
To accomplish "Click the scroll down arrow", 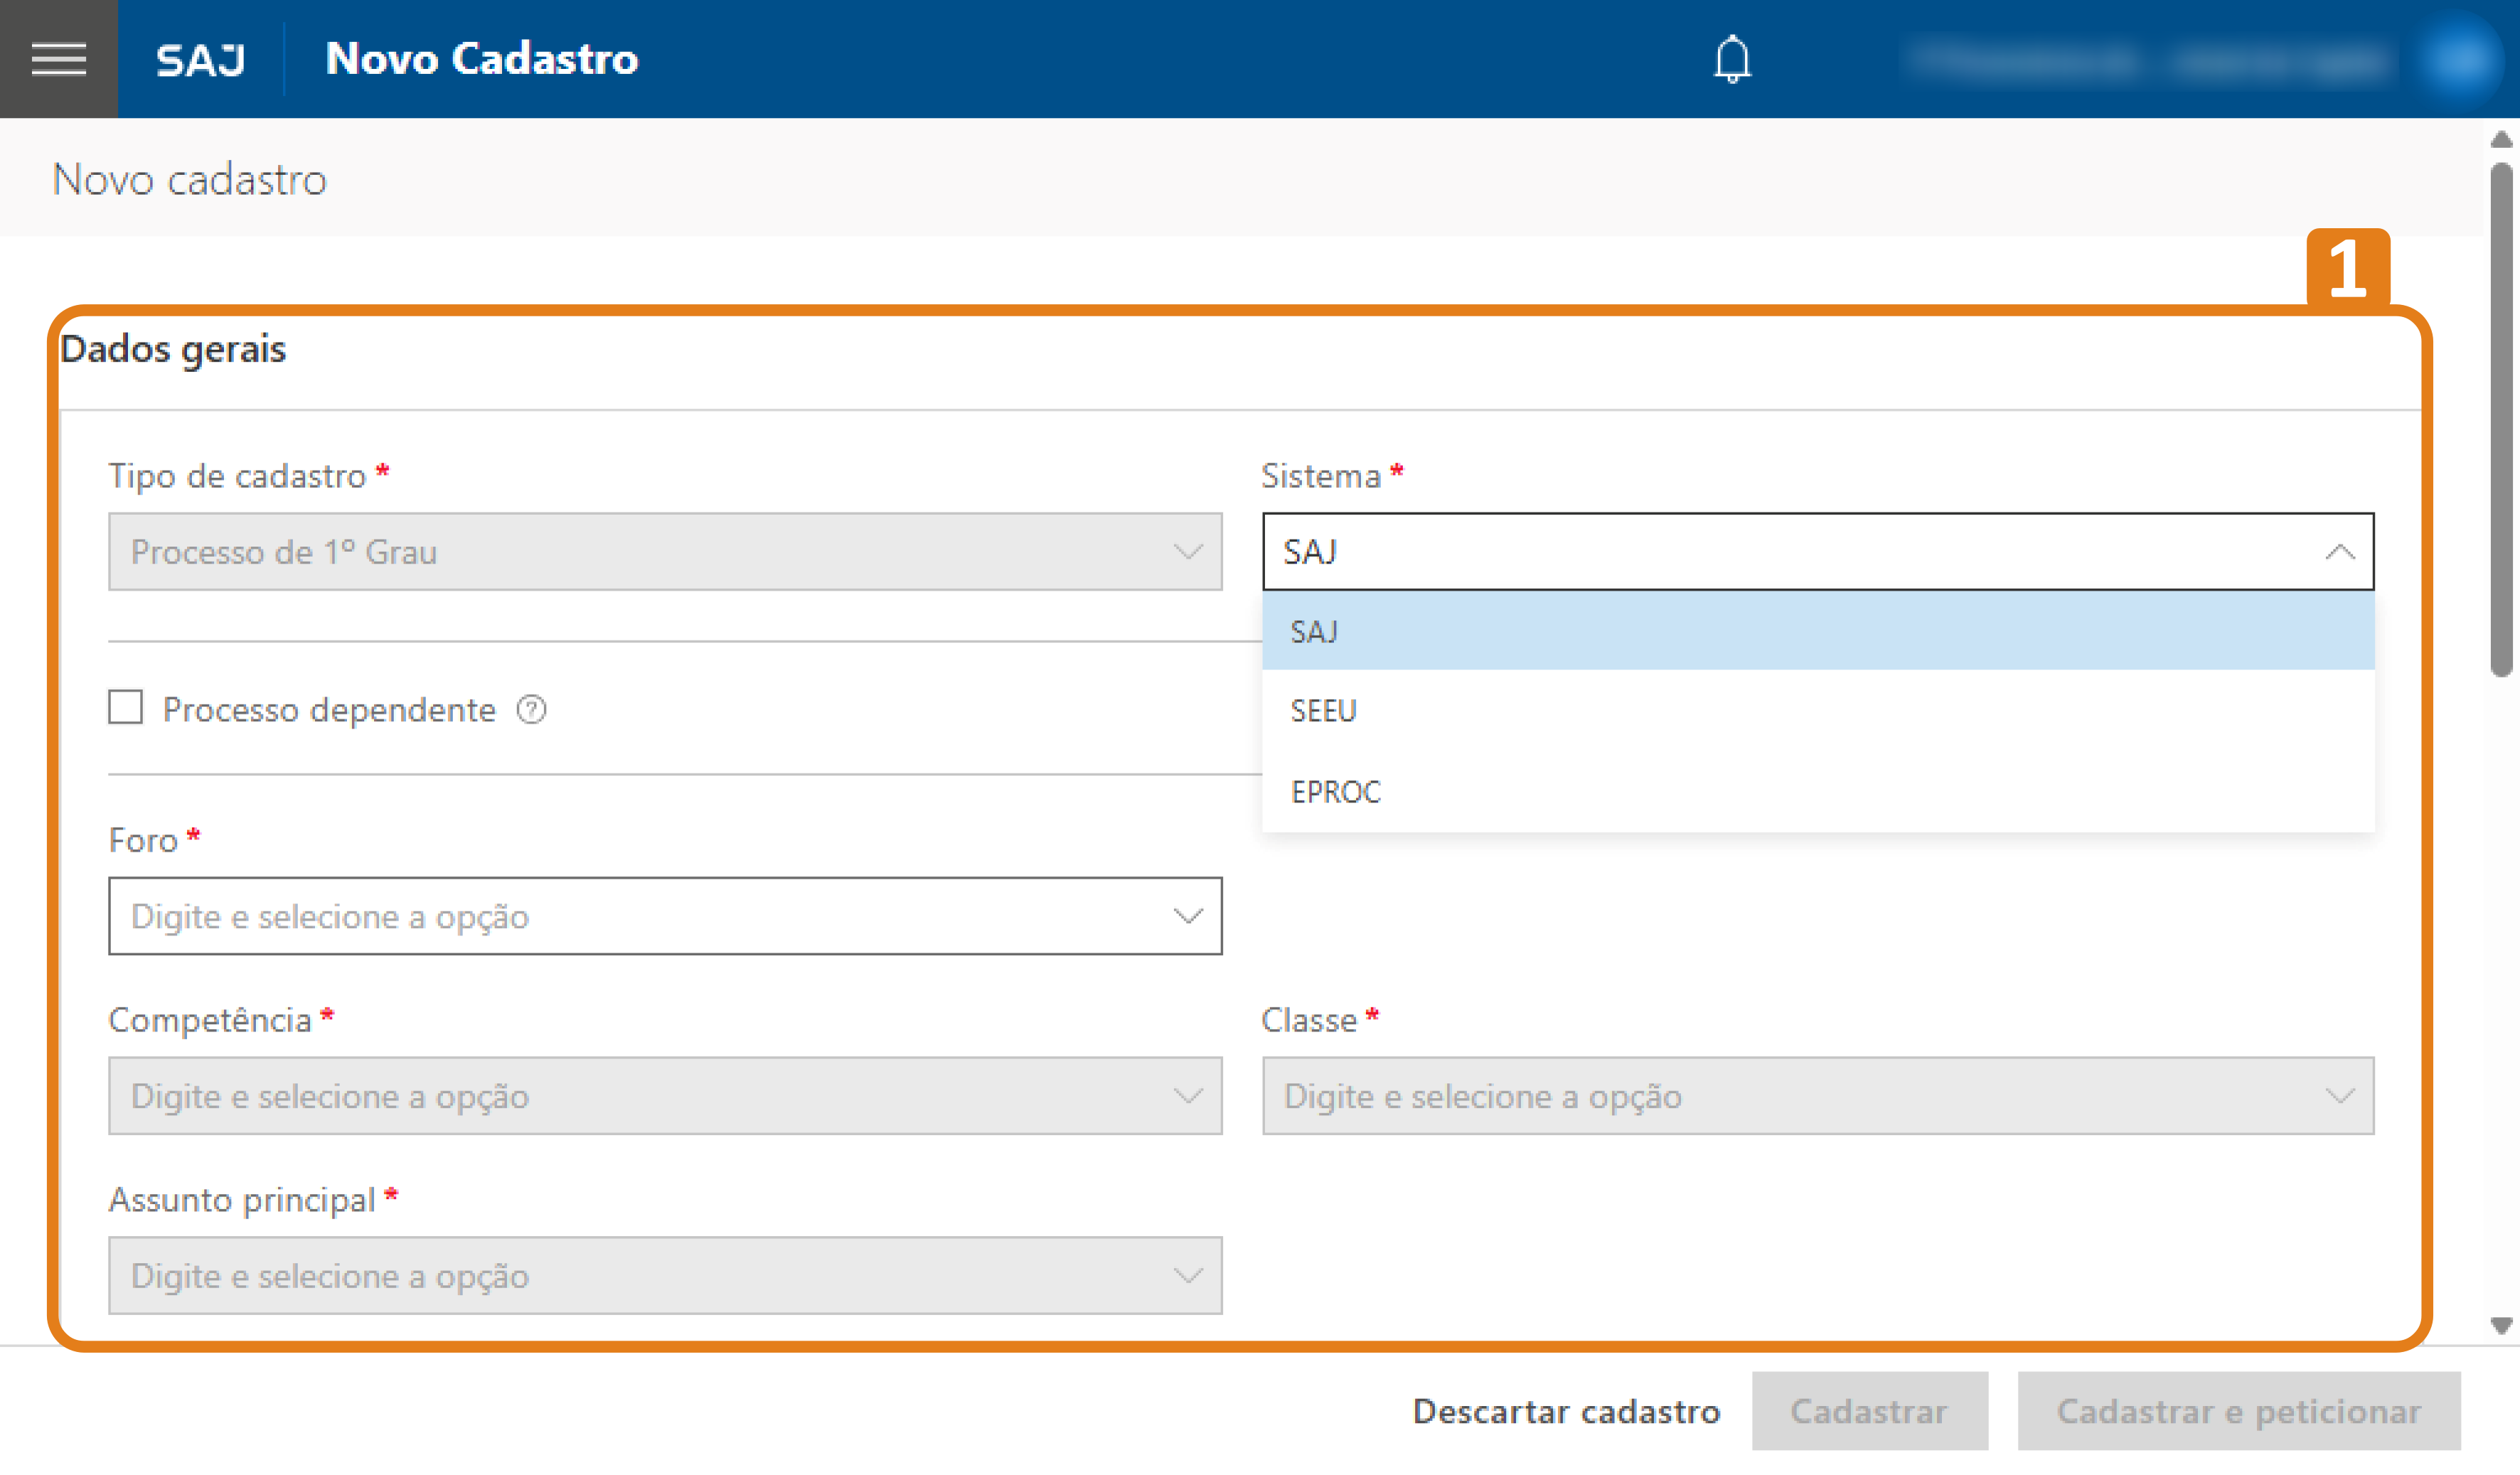I will (2501, 1326).
